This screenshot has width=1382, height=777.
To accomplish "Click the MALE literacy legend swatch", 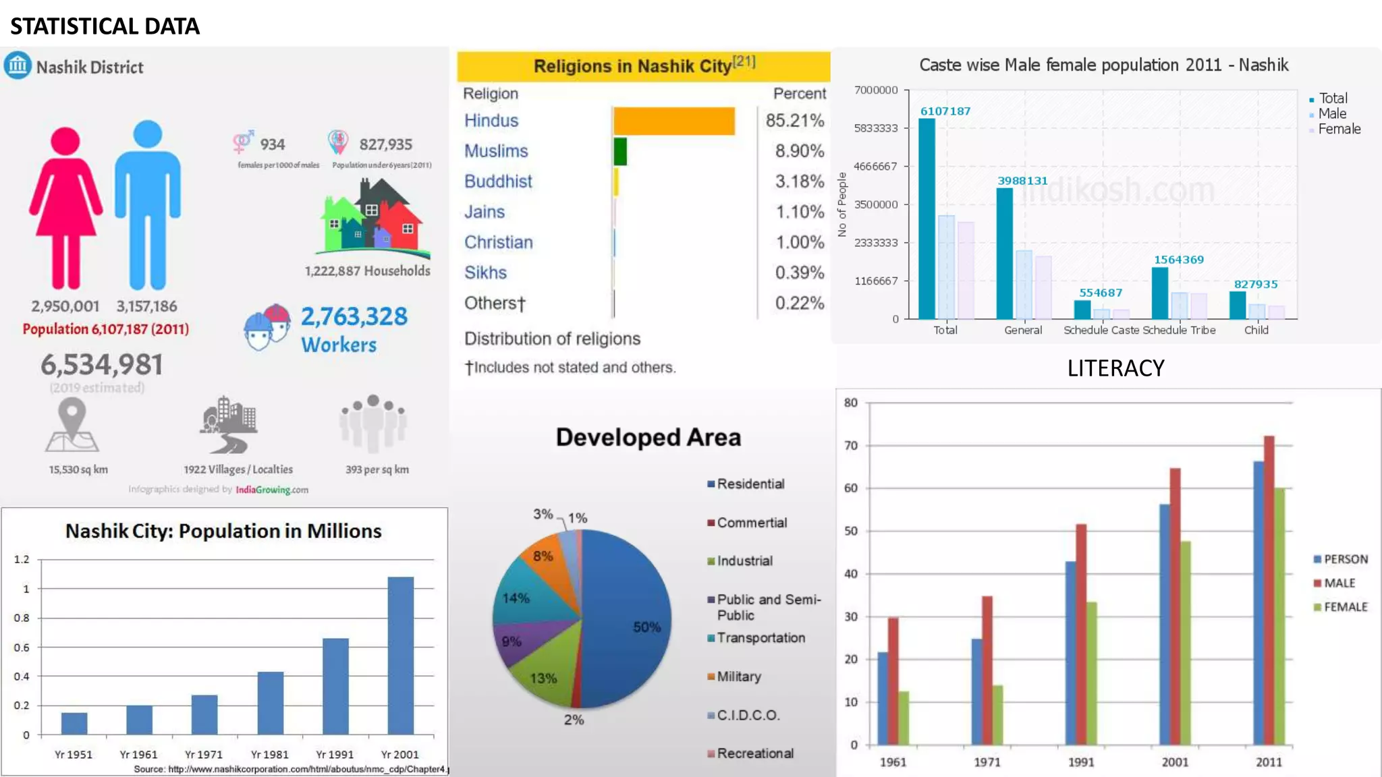I will click(x=1317, y=583).
